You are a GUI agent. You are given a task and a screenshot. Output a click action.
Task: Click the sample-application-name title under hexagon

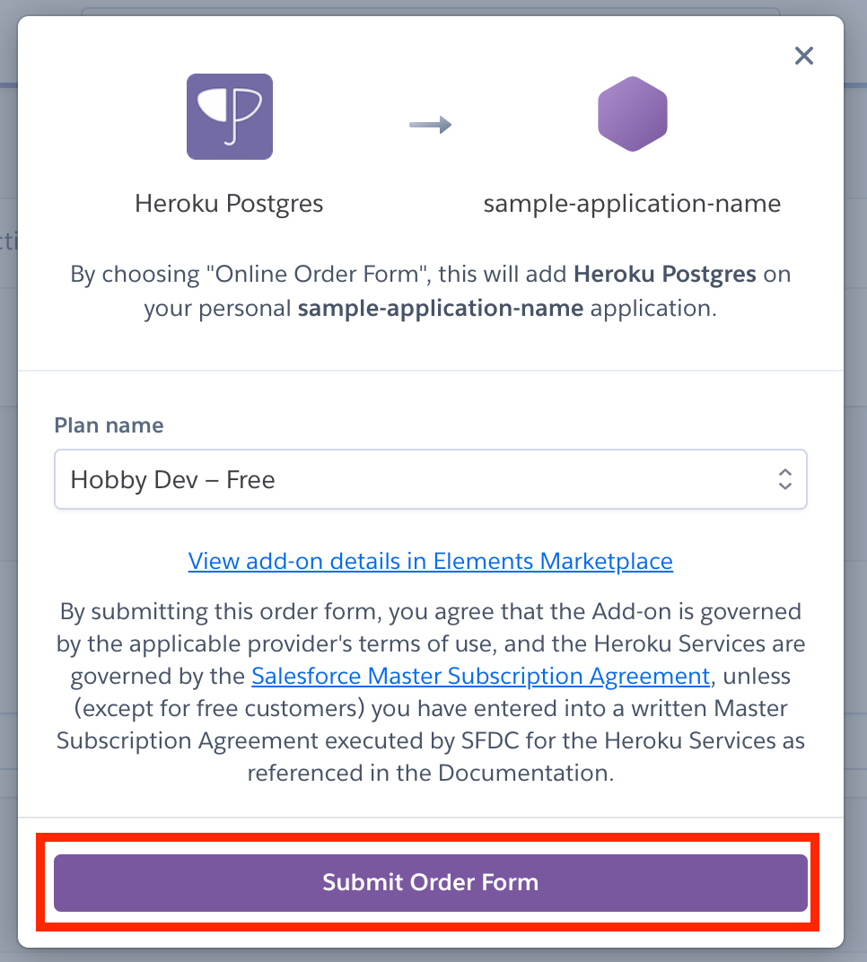click(x=632, y=204)
